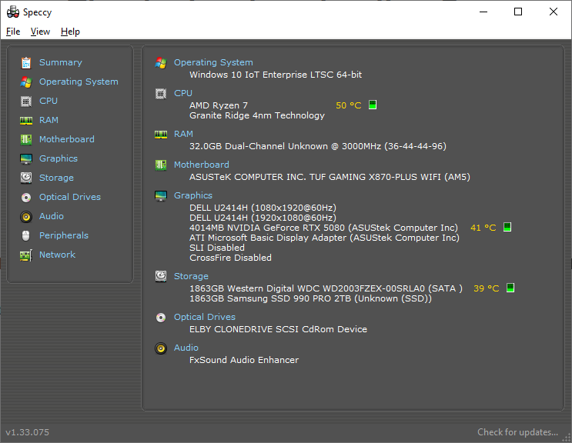Click the Optical Drives disc icon in sidebar
The width and height of the screenshot is (572, 443).
[26, 197]
